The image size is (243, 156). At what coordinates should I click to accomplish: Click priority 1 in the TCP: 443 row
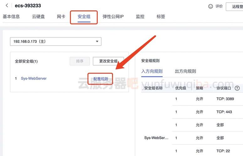tap(176, 112)
